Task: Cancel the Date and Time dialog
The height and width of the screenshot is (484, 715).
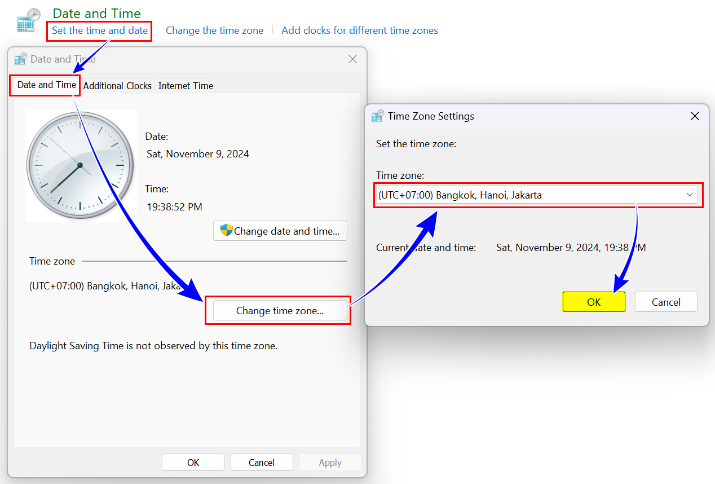Action: point(262,463)
